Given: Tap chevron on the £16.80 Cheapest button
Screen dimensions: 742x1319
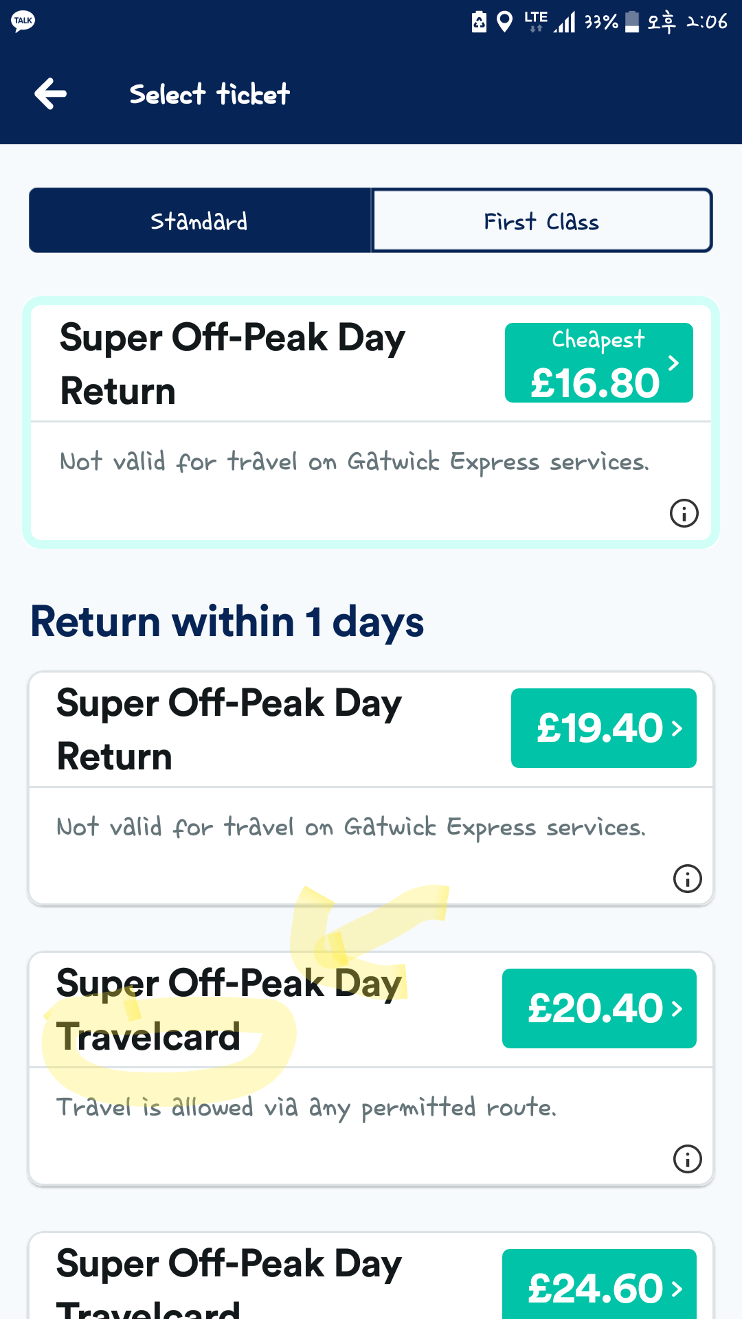Looking at the screenshot, I should click(x=674, y=363).
